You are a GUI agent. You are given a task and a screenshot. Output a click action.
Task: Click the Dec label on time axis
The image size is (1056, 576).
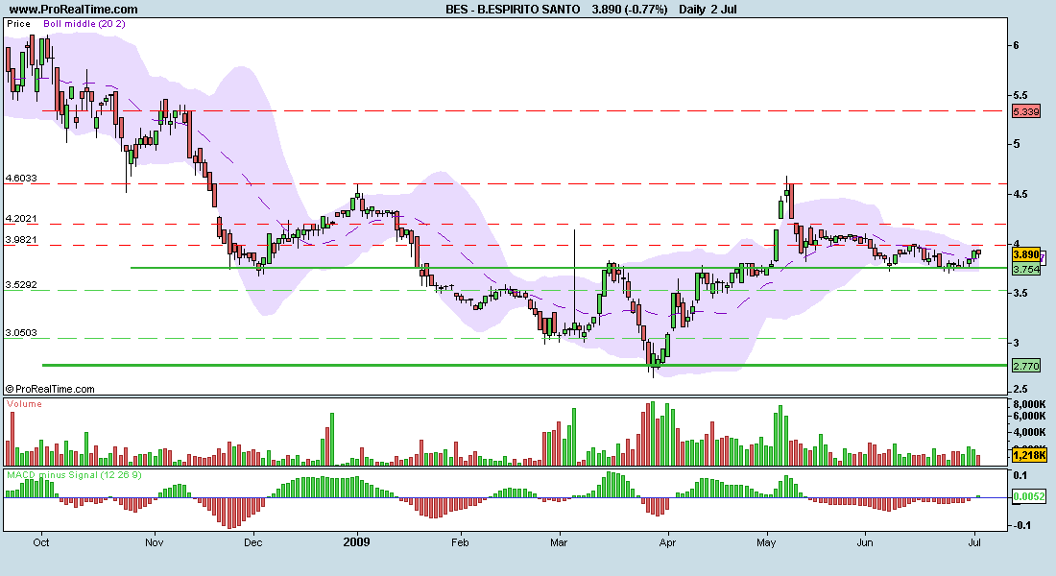[x=253, y=542]
